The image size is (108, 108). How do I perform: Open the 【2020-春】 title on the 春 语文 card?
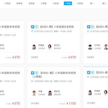(x=102, y=73)
